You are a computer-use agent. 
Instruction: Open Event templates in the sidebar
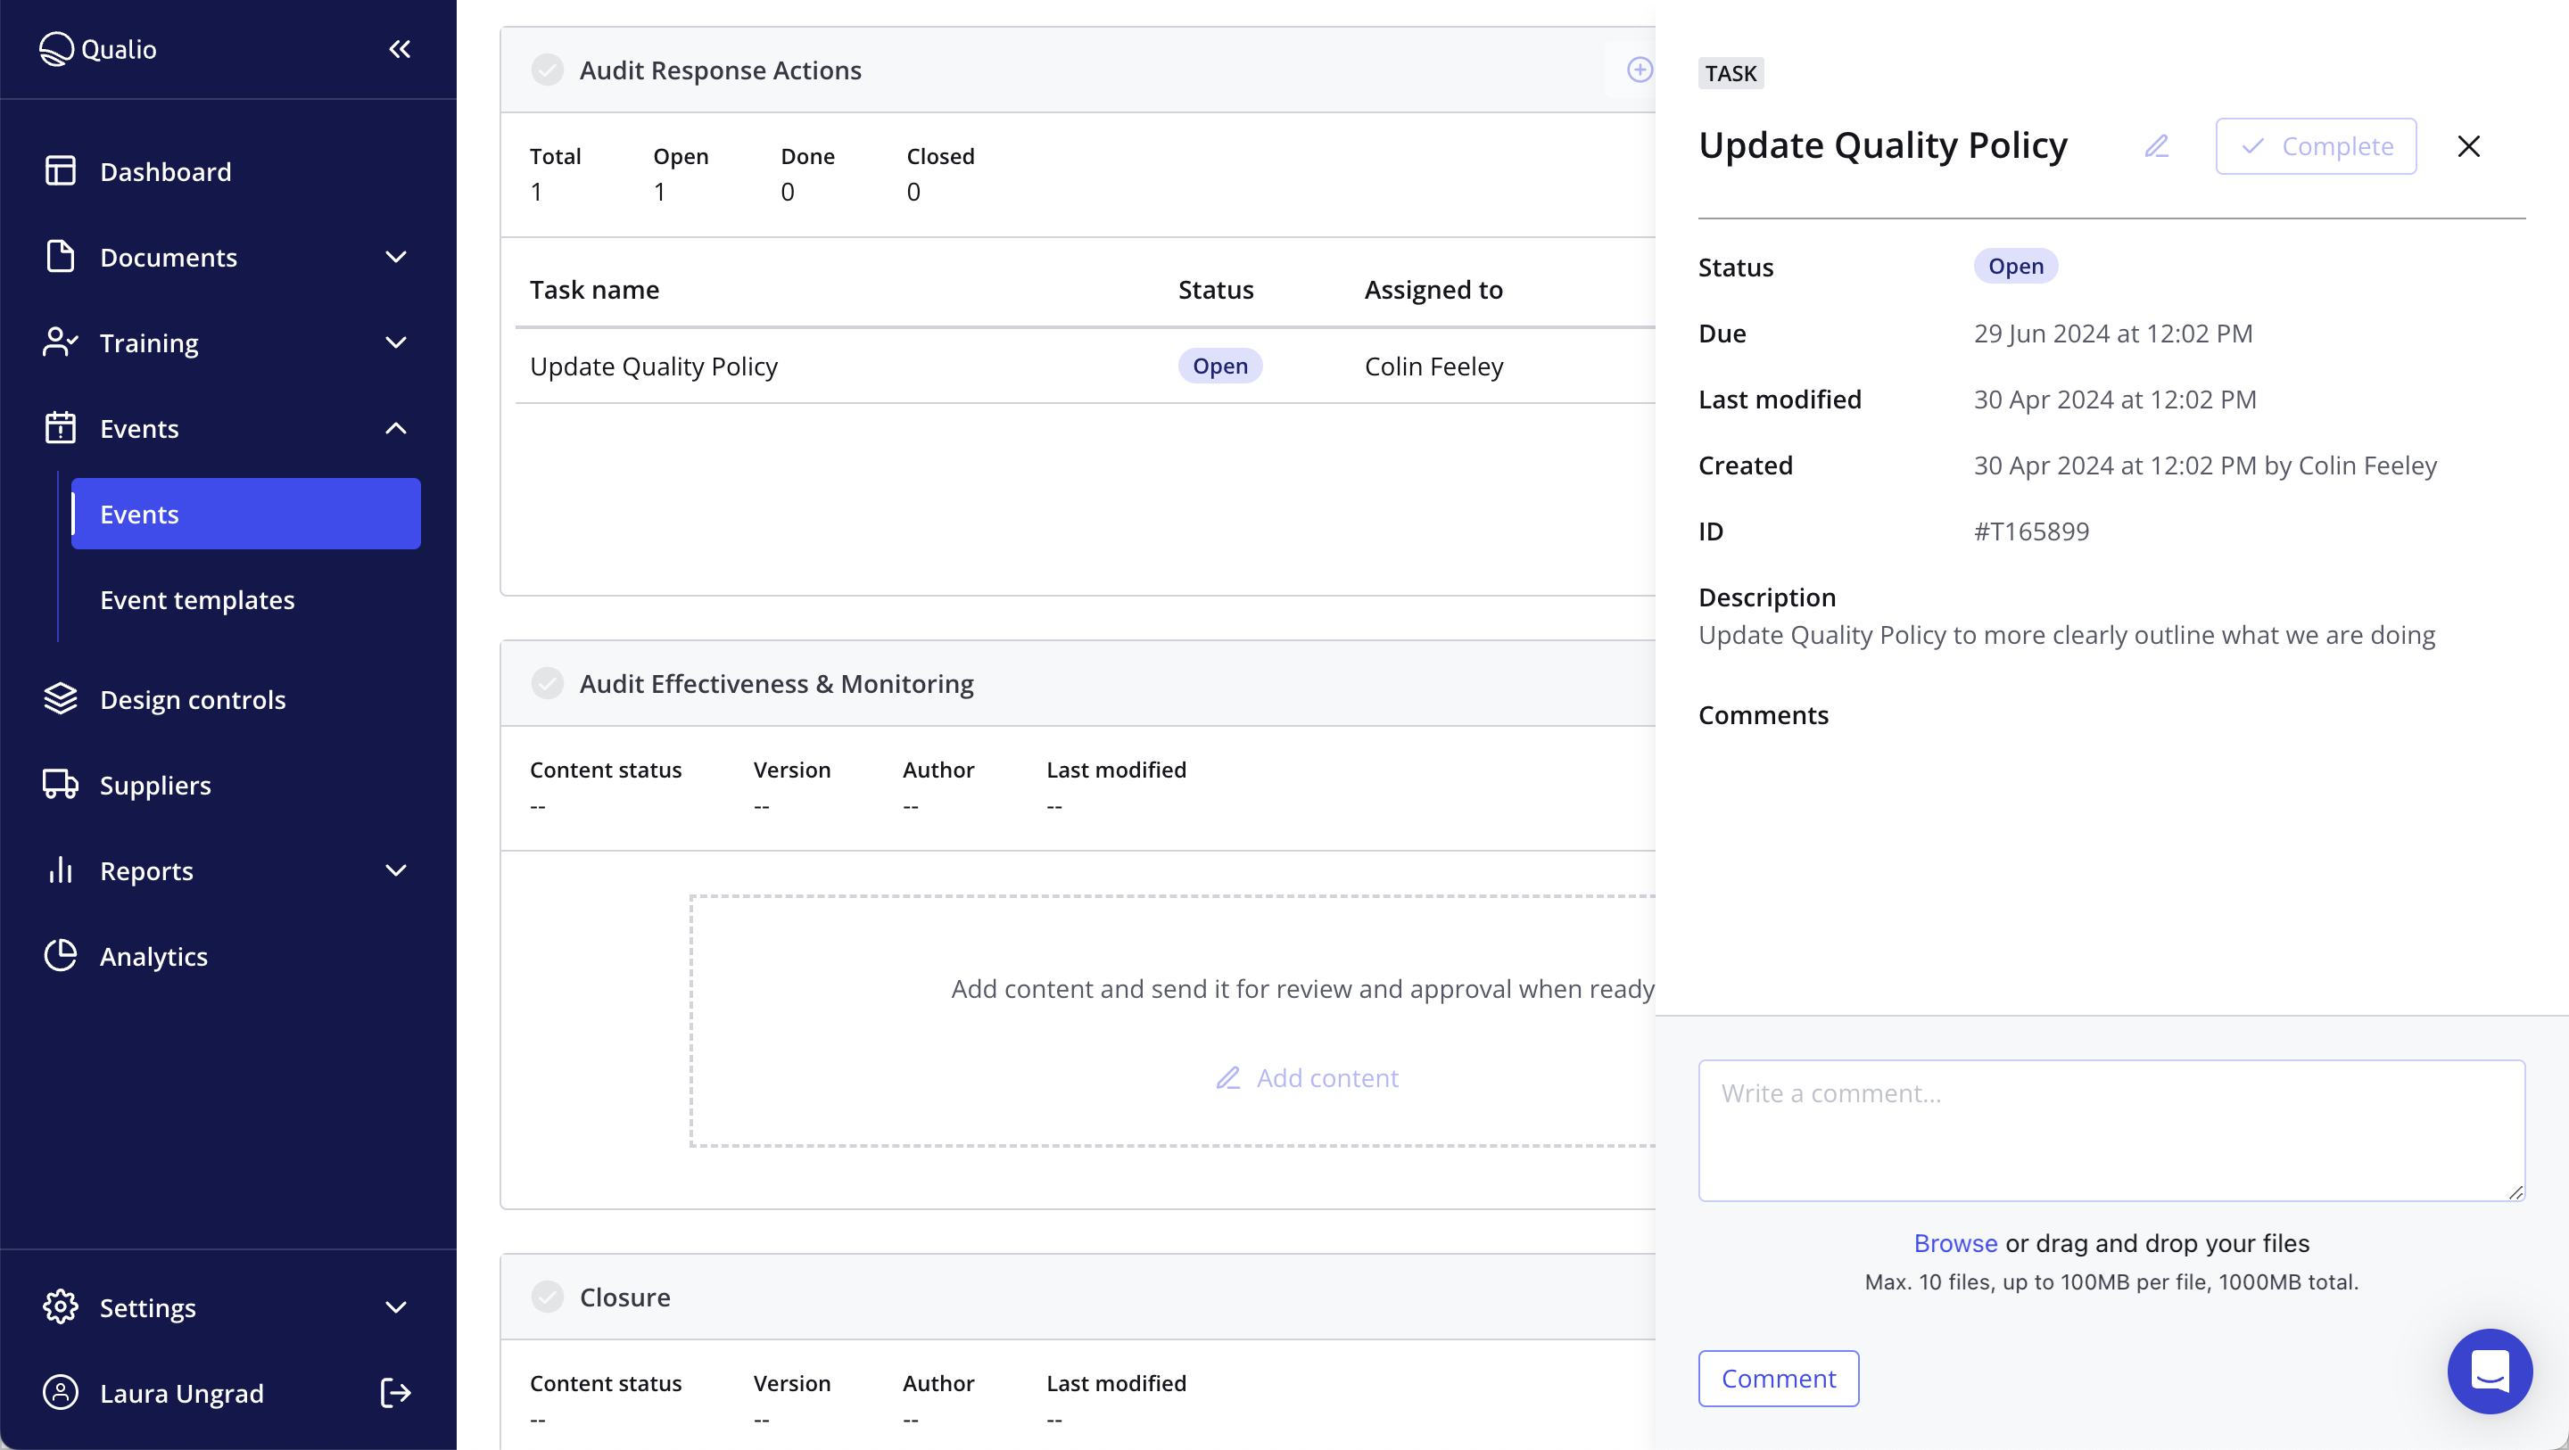point(196,599)
